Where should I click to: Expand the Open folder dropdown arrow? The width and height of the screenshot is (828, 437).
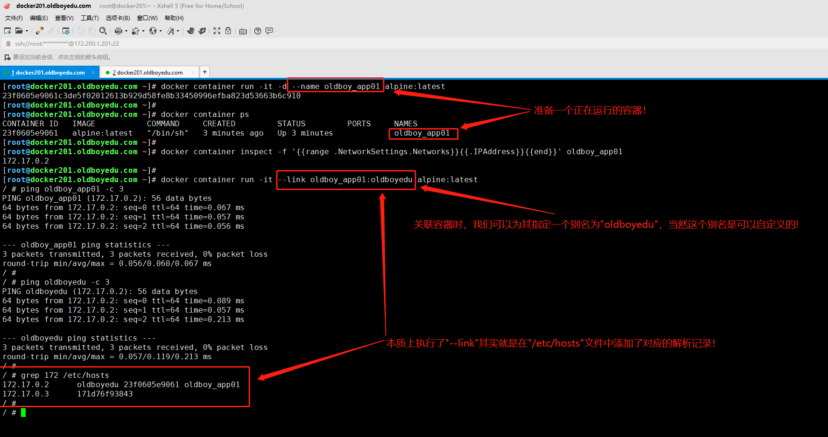pos(27,31)
